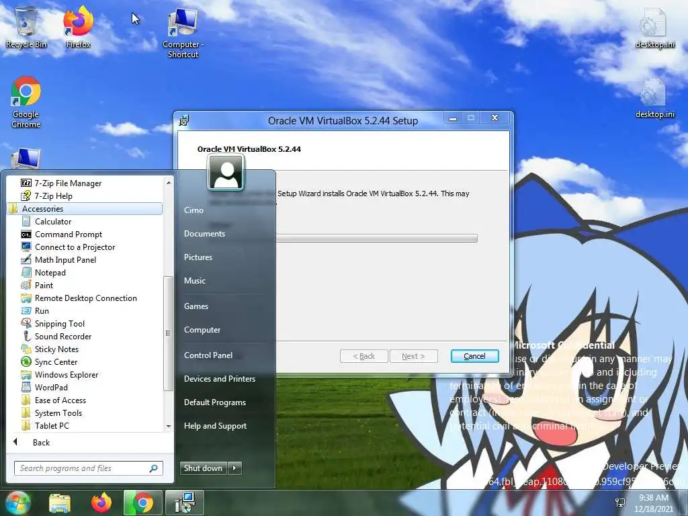This screenshot has width=688, height=516.
Task: Open Control Panel from Start menu
Action: pyautogui.click(x=208, y=355)
